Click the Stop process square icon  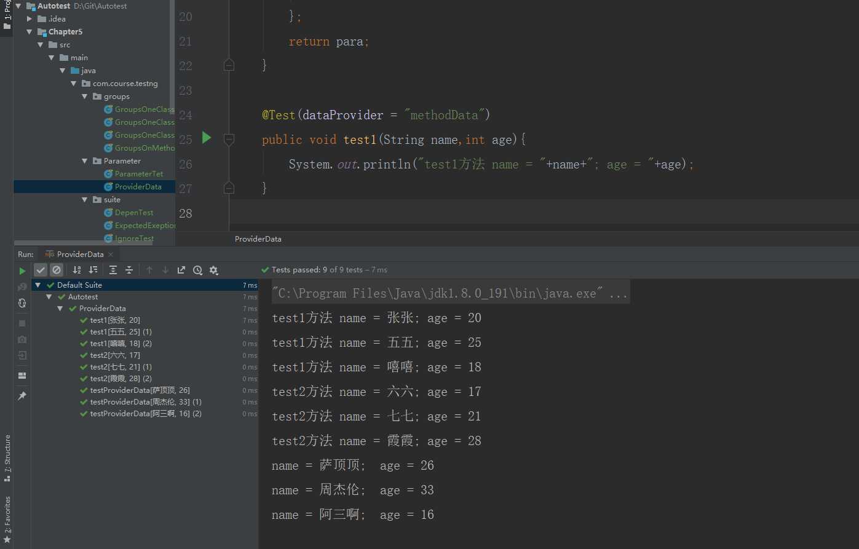click(22, 323)
